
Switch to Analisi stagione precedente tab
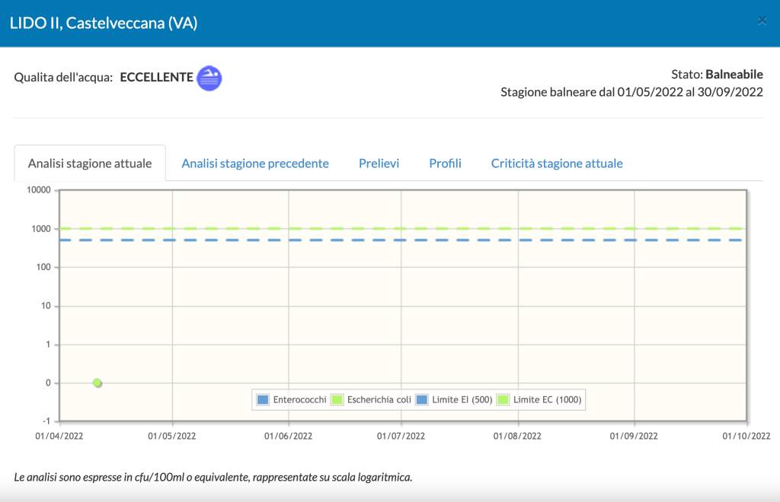[x=255, y=164]
